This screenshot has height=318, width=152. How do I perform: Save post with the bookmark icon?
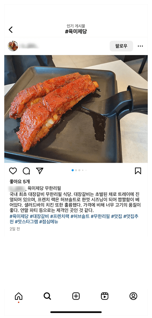138,171
